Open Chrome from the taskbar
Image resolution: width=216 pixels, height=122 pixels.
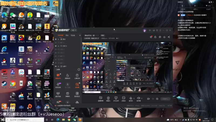(69, 120)
